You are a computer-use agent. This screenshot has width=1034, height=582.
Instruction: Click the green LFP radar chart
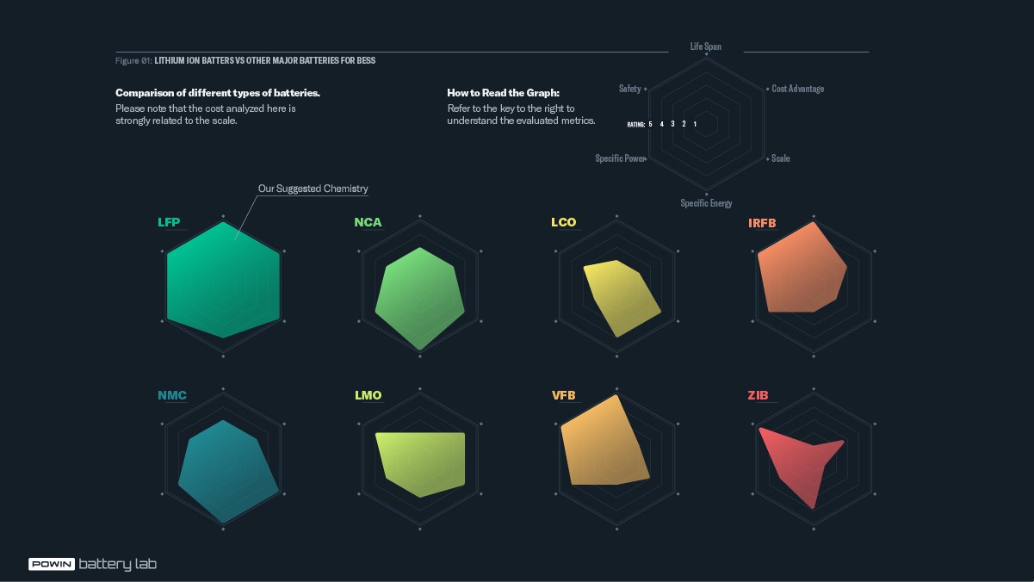click(x=223, y=280)
